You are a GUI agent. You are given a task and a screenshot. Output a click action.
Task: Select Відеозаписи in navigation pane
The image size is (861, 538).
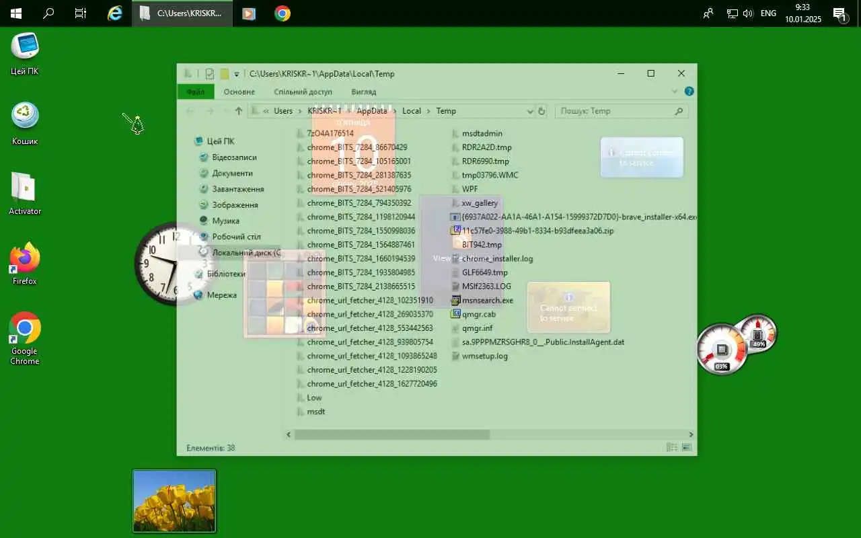tap(228, 157)
